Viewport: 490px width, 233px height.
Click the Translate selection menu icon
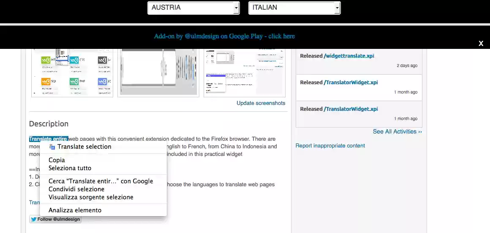52,147
